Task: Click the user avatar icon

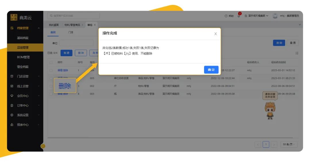Action: pyautogui.click(x=275, y=16)
